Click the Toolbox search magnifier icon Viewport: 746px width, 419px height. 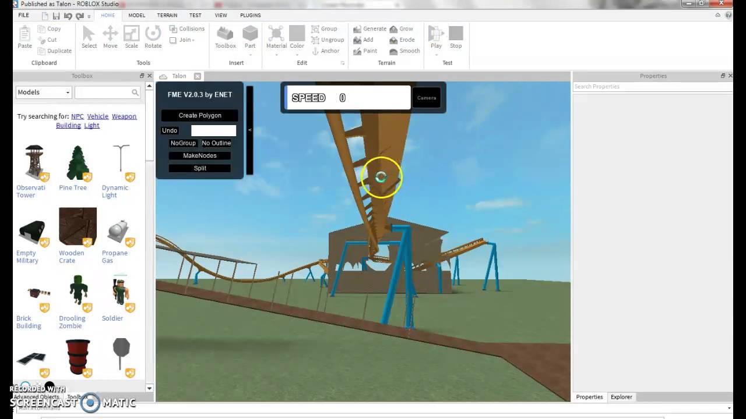tap(135, 92)
